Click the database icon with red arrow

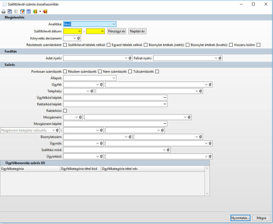45,11
